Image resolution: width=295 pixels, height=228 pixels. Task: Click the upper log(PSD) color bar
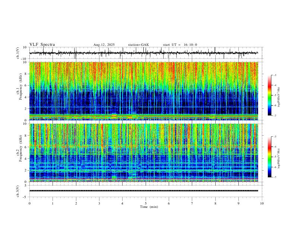(x=269, y=95)
